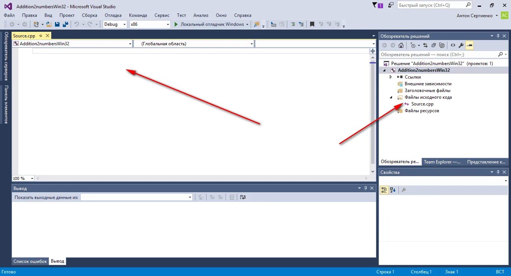The height and width of the screenshot is (276, 511).
Task: Toggle auto-hide pin on Output panel
Action: click(x=366, y=188)
